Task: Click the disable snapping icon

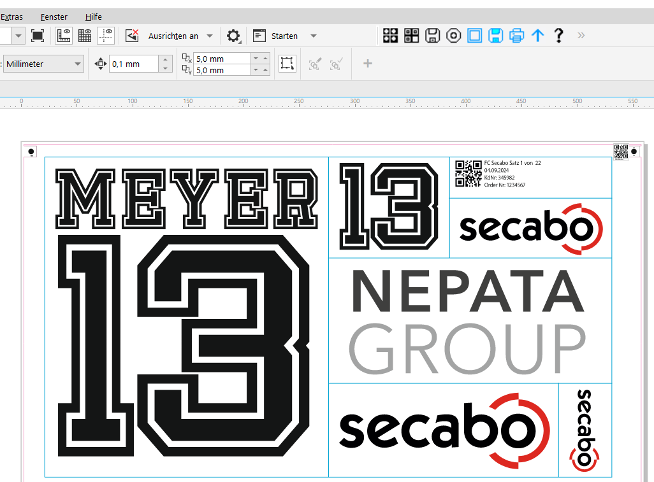Action: coord(132,36)
